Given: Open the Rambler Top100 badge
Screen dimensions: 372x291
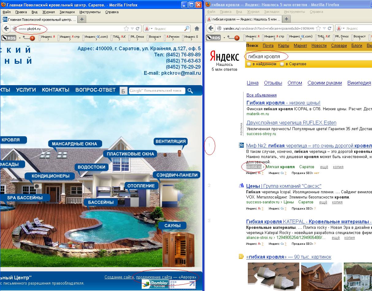Looking at the screenshot, I should click(155, 284).
